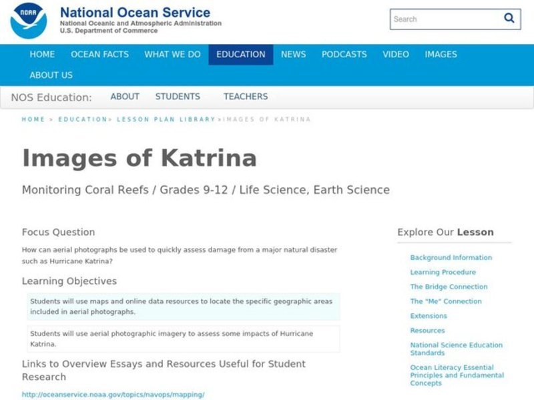Viewport: 534px width, 400px height.
Task: Open the HOME navigation menu item
Action: click(x=41, y=55)
